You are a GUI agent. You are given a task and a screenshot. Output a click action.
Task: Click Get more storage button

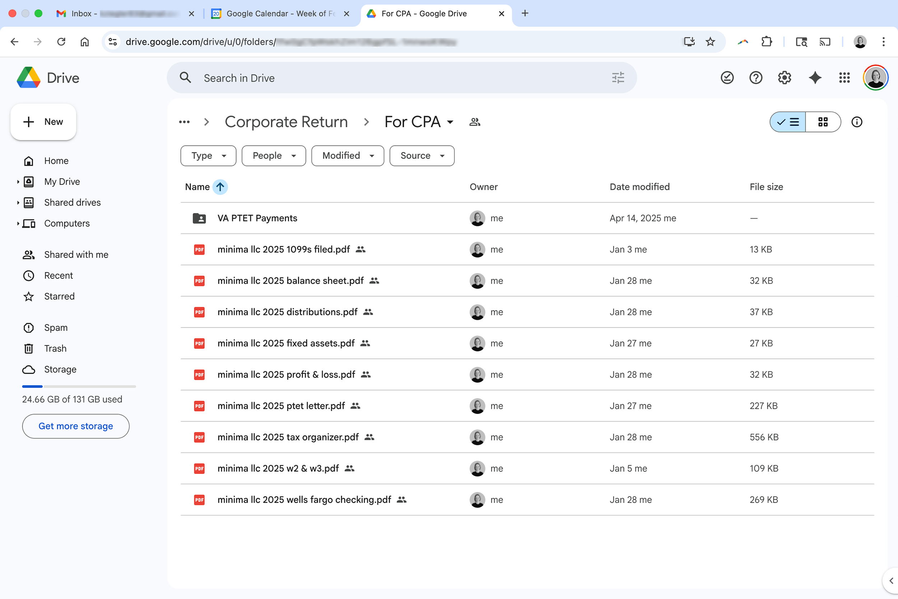(75, 426)
